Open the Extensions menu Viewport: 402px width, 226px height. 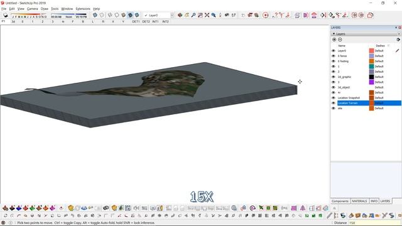[x=83, y=9]
